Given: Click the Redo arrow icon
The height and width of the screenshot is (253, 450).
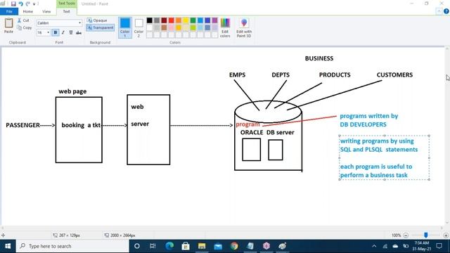Looking at the screenshot, I should tap(28, 4).
